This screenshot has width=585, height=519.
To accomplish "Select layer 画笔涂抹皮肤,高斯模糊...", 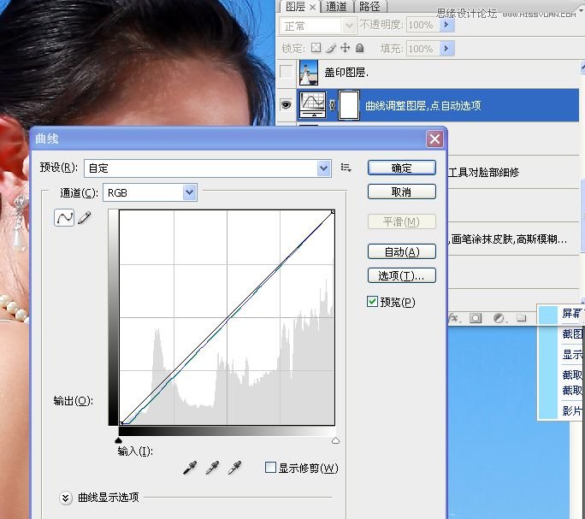I will 508,239.
